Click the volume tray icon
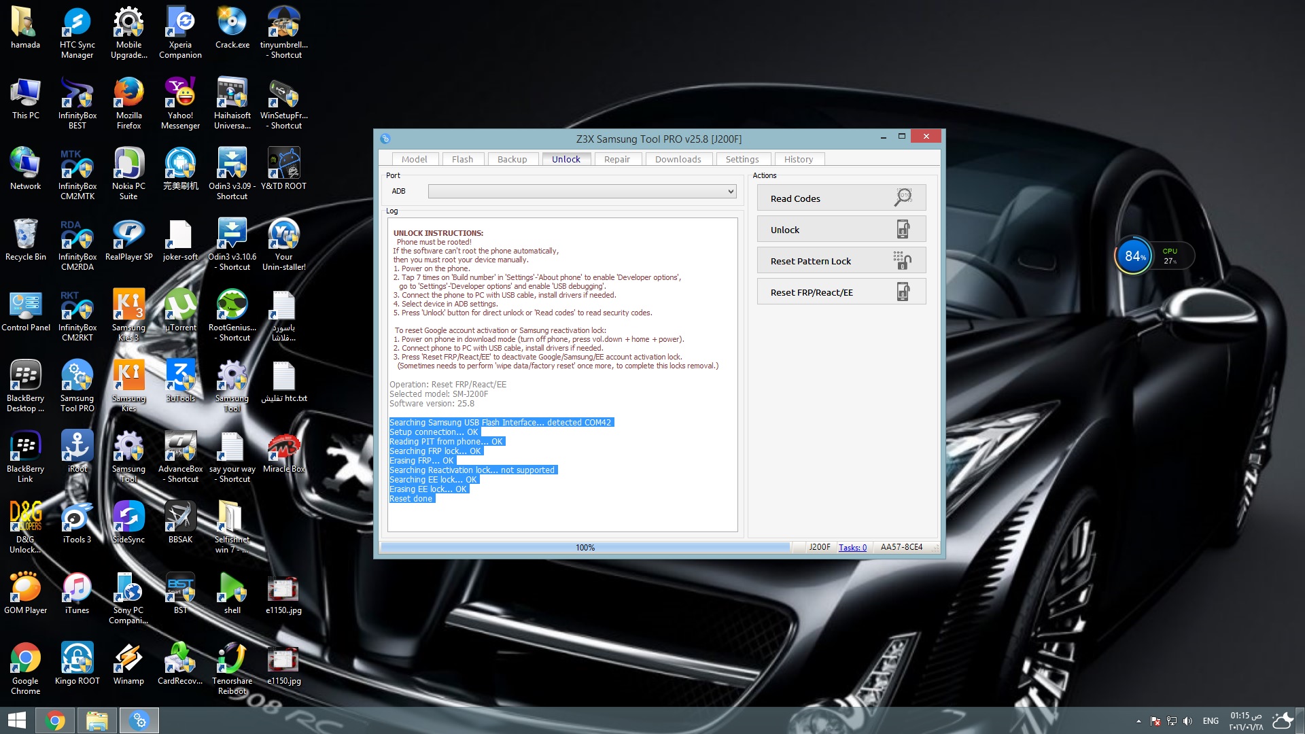The image size is (1305, 734). pos(1187,721)
